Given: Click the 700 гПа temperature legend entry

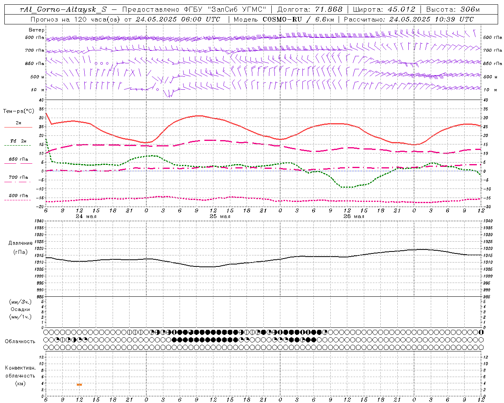Looking at the screenshot, I should click(x=19, y=177).
